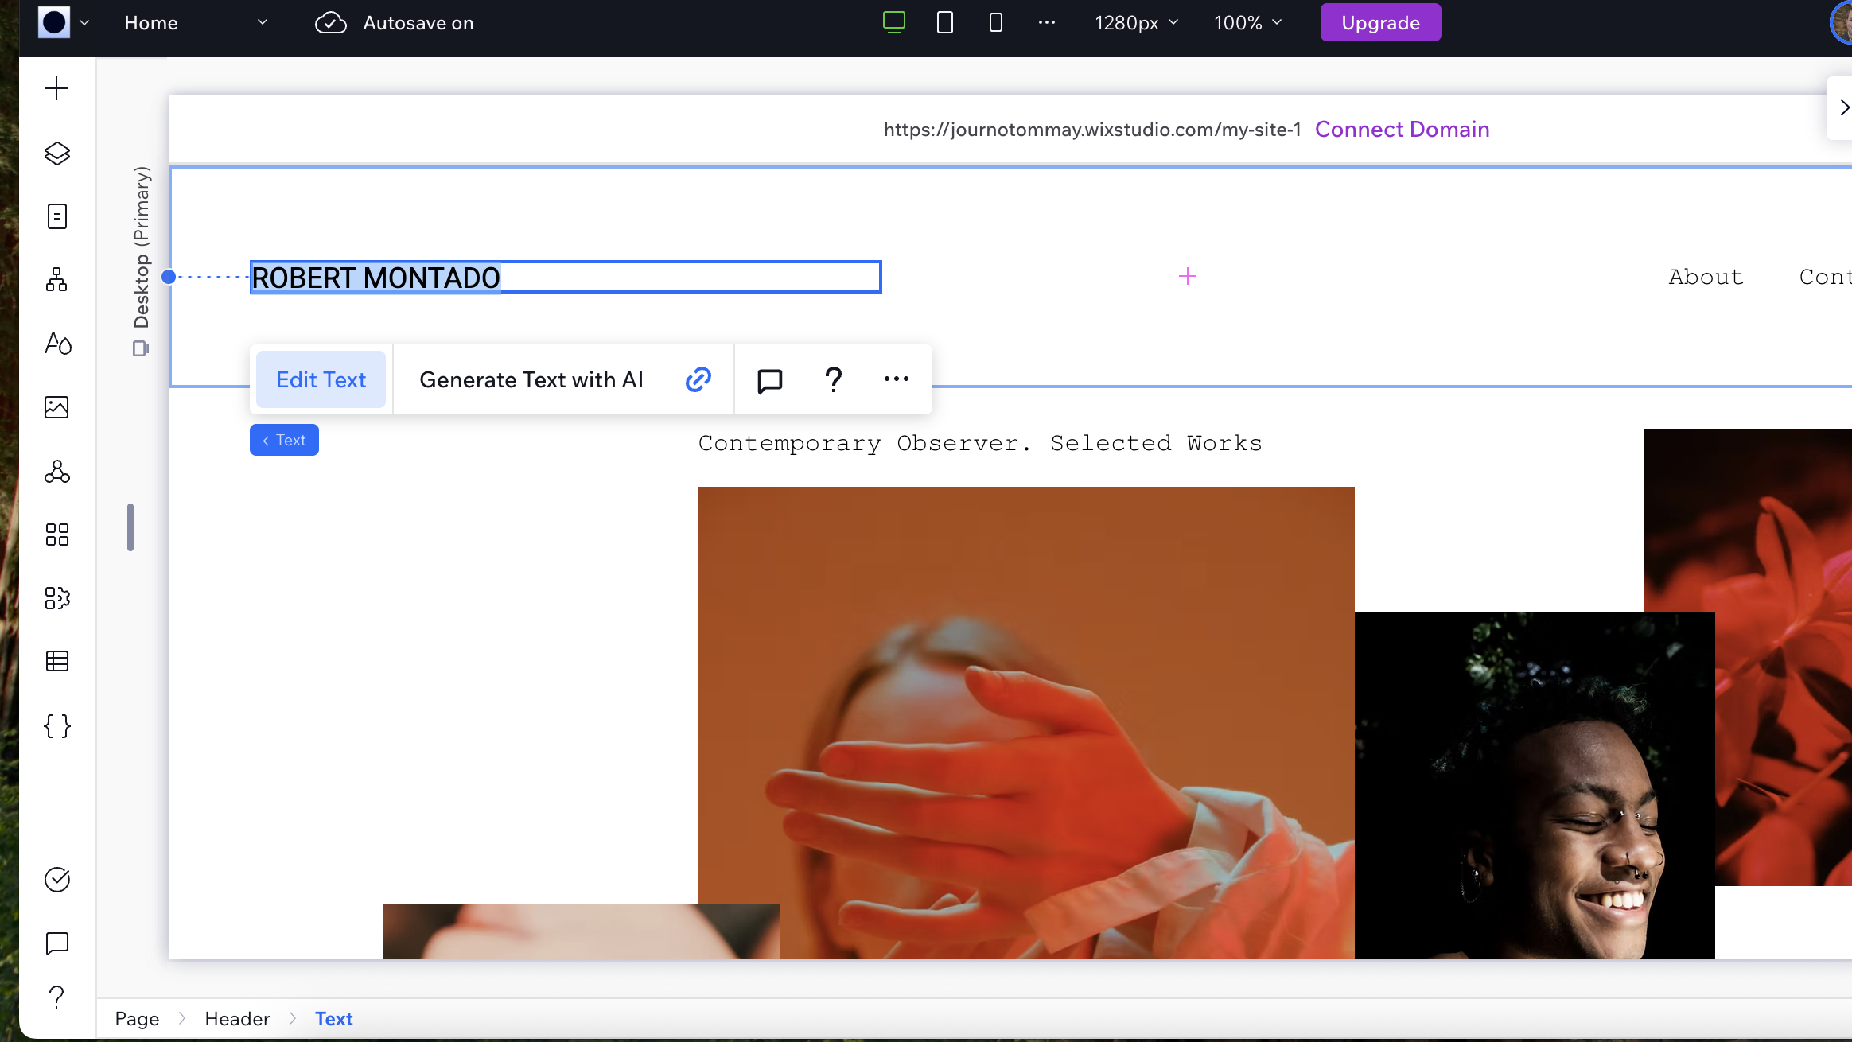Open the Site Styles typography icon
This screenshot has height=1042, width=1852.
click(56, 344)
